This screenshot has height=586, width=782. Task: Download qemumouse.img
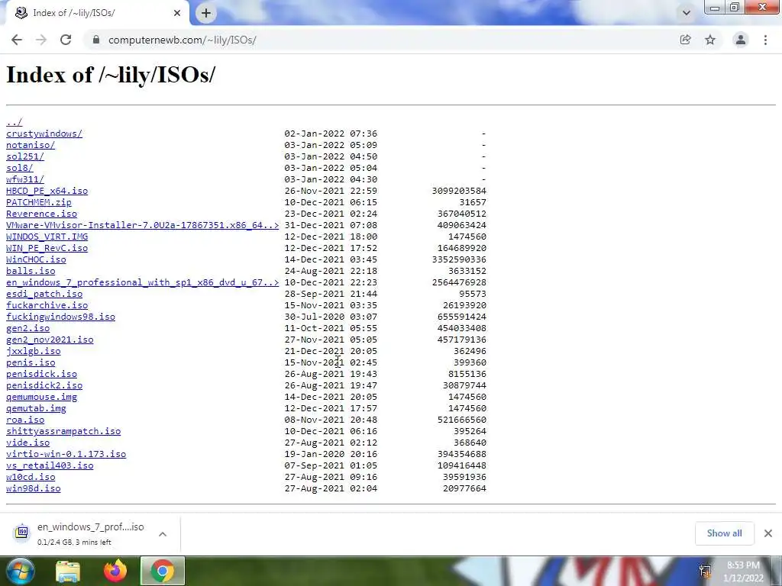pos(41,397)
